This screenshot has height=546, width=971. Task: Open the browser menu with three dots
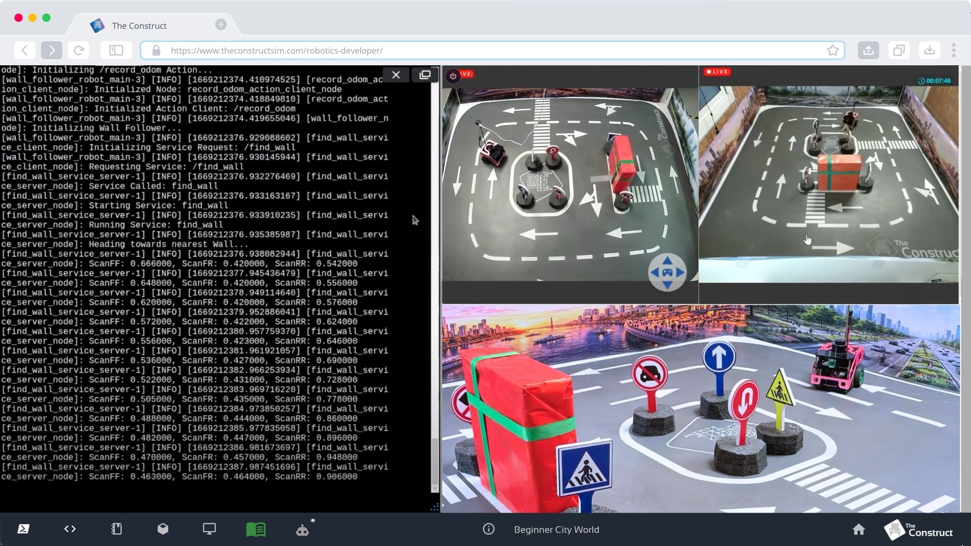tap(955, 50)
